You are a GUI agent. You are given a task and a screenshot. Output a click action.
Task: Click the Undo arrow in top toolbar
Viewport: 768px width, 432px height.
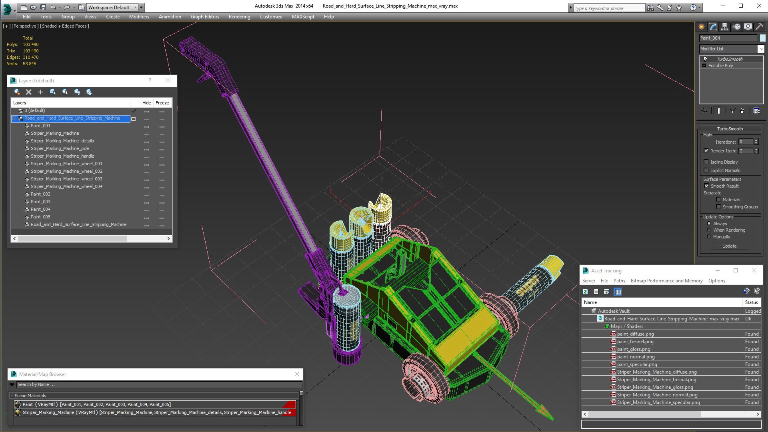53,7
